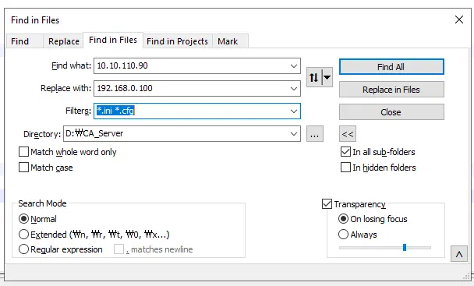Switch to the Replace tab

(64, 41)
